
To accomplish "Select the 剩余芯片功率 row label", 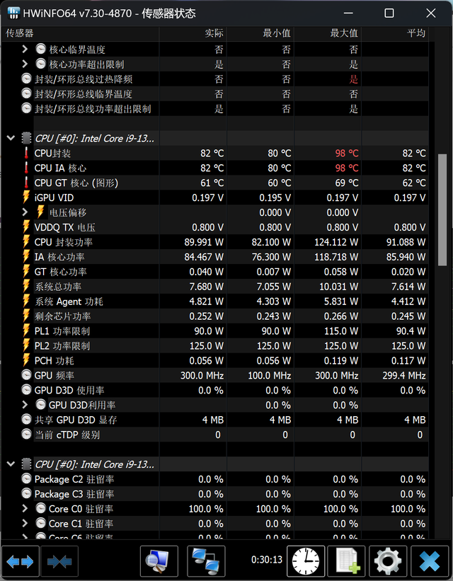I will pyautogui.click(x=63, y=316).
